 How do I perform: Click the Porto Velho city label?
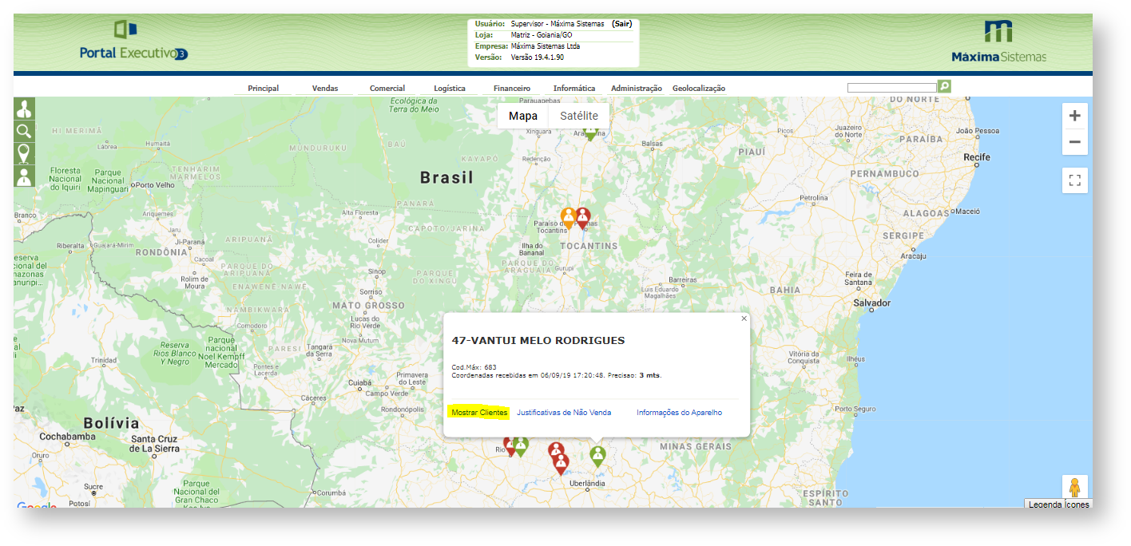point(156,185)
